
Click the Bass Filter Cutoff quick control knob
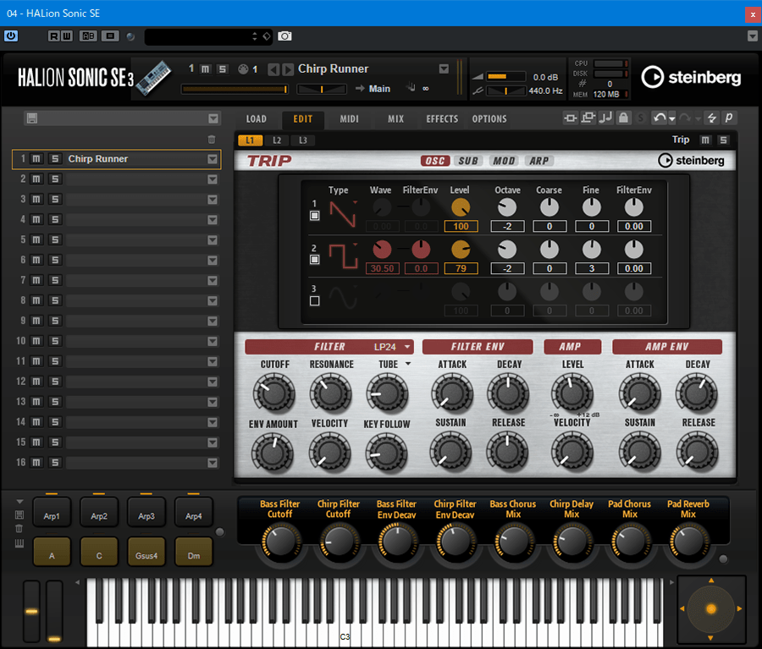click(280, 542)
